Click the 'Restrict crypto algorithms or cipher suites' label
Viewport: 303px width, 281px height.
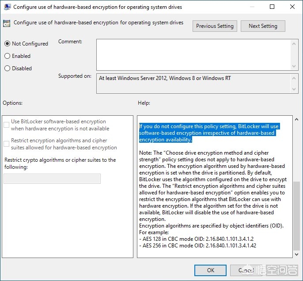(x=60, y=163)
